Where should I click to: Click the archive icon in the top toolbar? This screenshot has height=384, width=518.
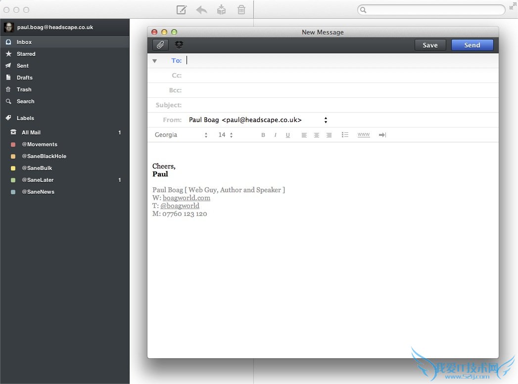pyautogui.click(x=221, y=9)
